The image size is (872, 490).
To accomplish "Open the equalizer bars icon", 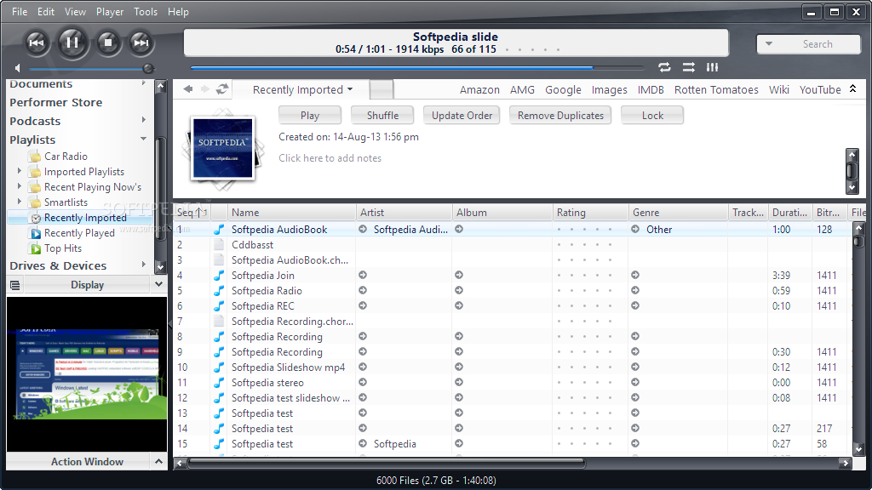I will tap(713, 67).
